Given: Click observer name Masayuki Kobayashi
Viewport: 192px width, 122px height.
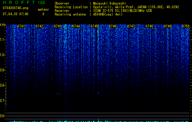Looking at the screenshot, I should (109, 3).
